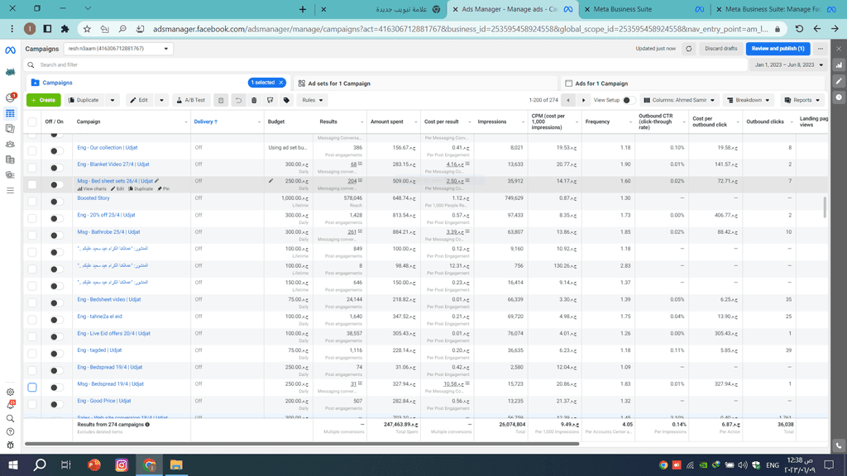The width and height of the screenshot is (847, 476).
Task: Switch to the Arabic new tab browser tab
Action: 382,9
